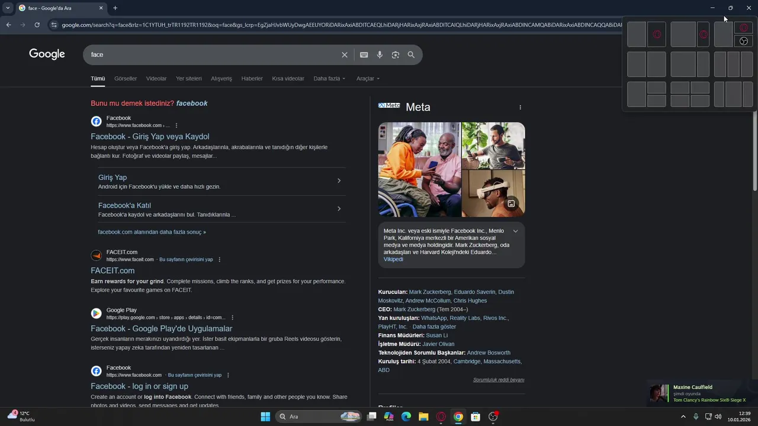The image size is (758, 426).
Task: Click the Facebook favicon of first result
Action: click(96, 121)
